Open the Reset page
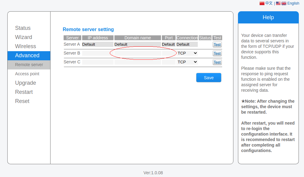Screen dimensions: 304x177 22,101
